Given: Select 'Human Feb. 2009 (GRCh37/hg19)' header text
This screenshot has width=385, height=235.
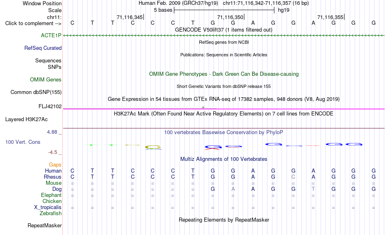Looking at the screenshot, I should (178, 3).
